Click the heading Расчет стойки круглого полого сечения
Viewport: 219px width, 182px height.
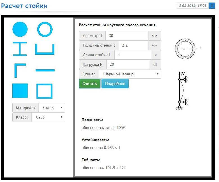117,25
